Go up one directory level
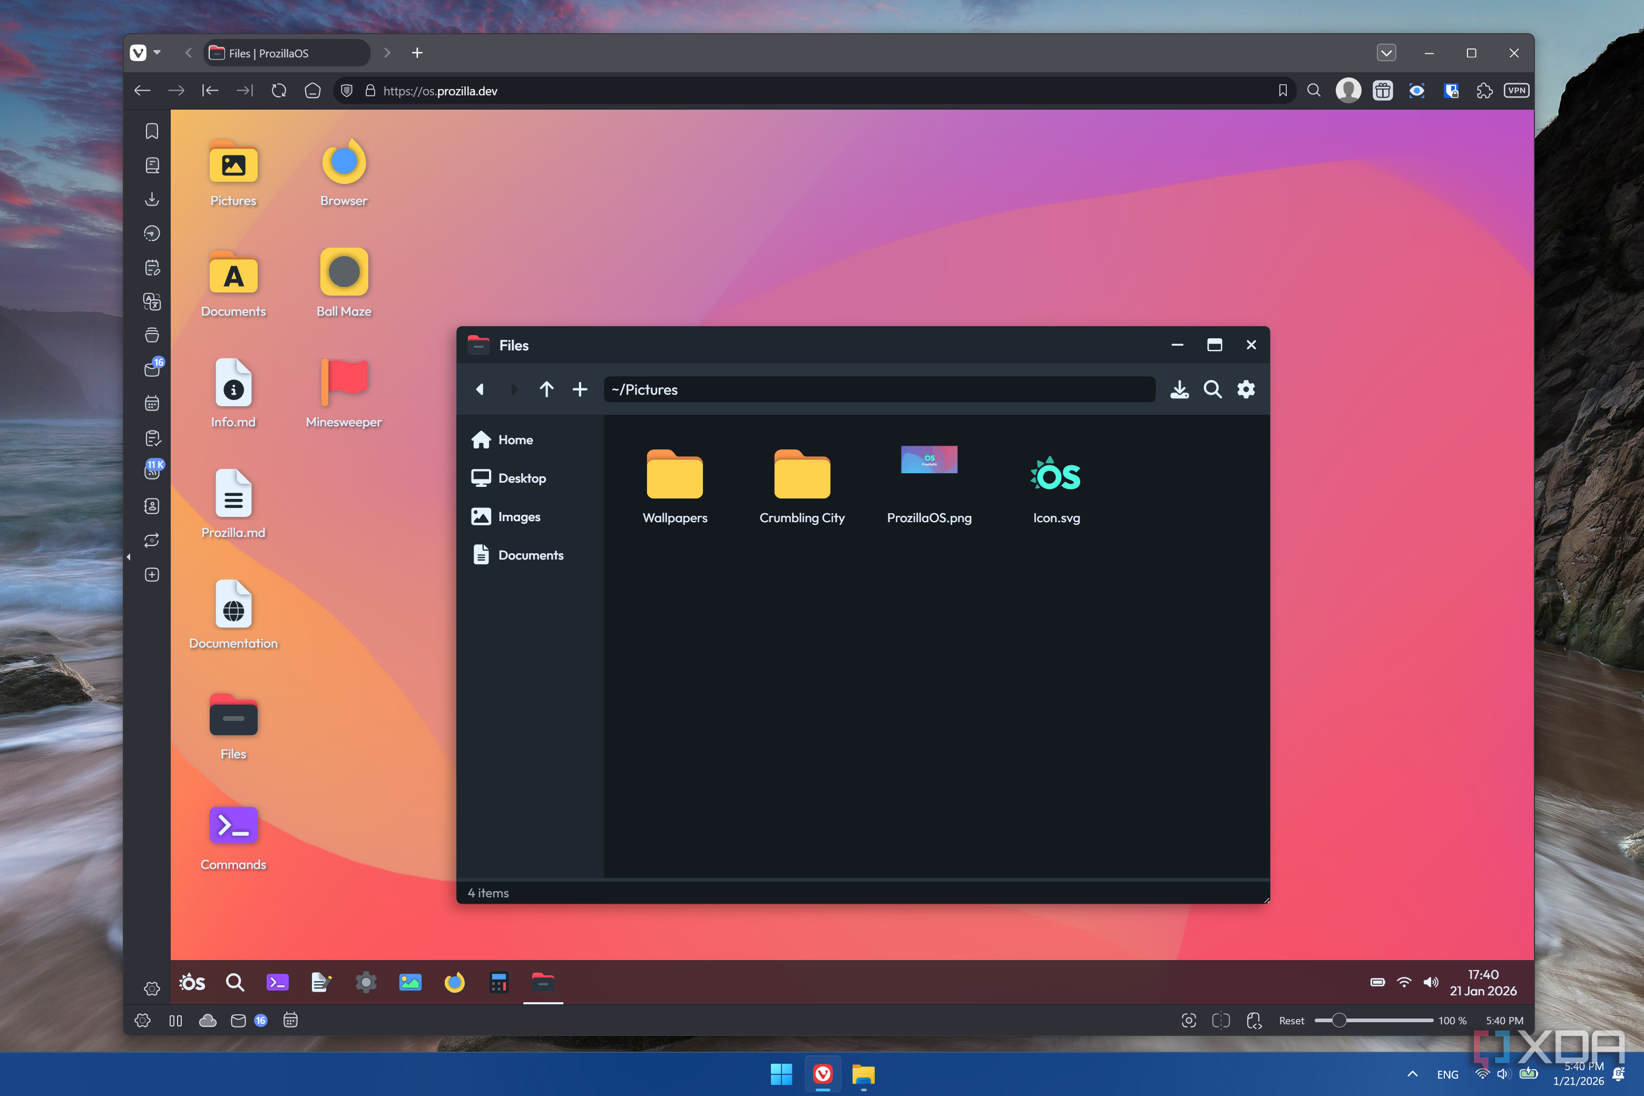 [546, 389]
